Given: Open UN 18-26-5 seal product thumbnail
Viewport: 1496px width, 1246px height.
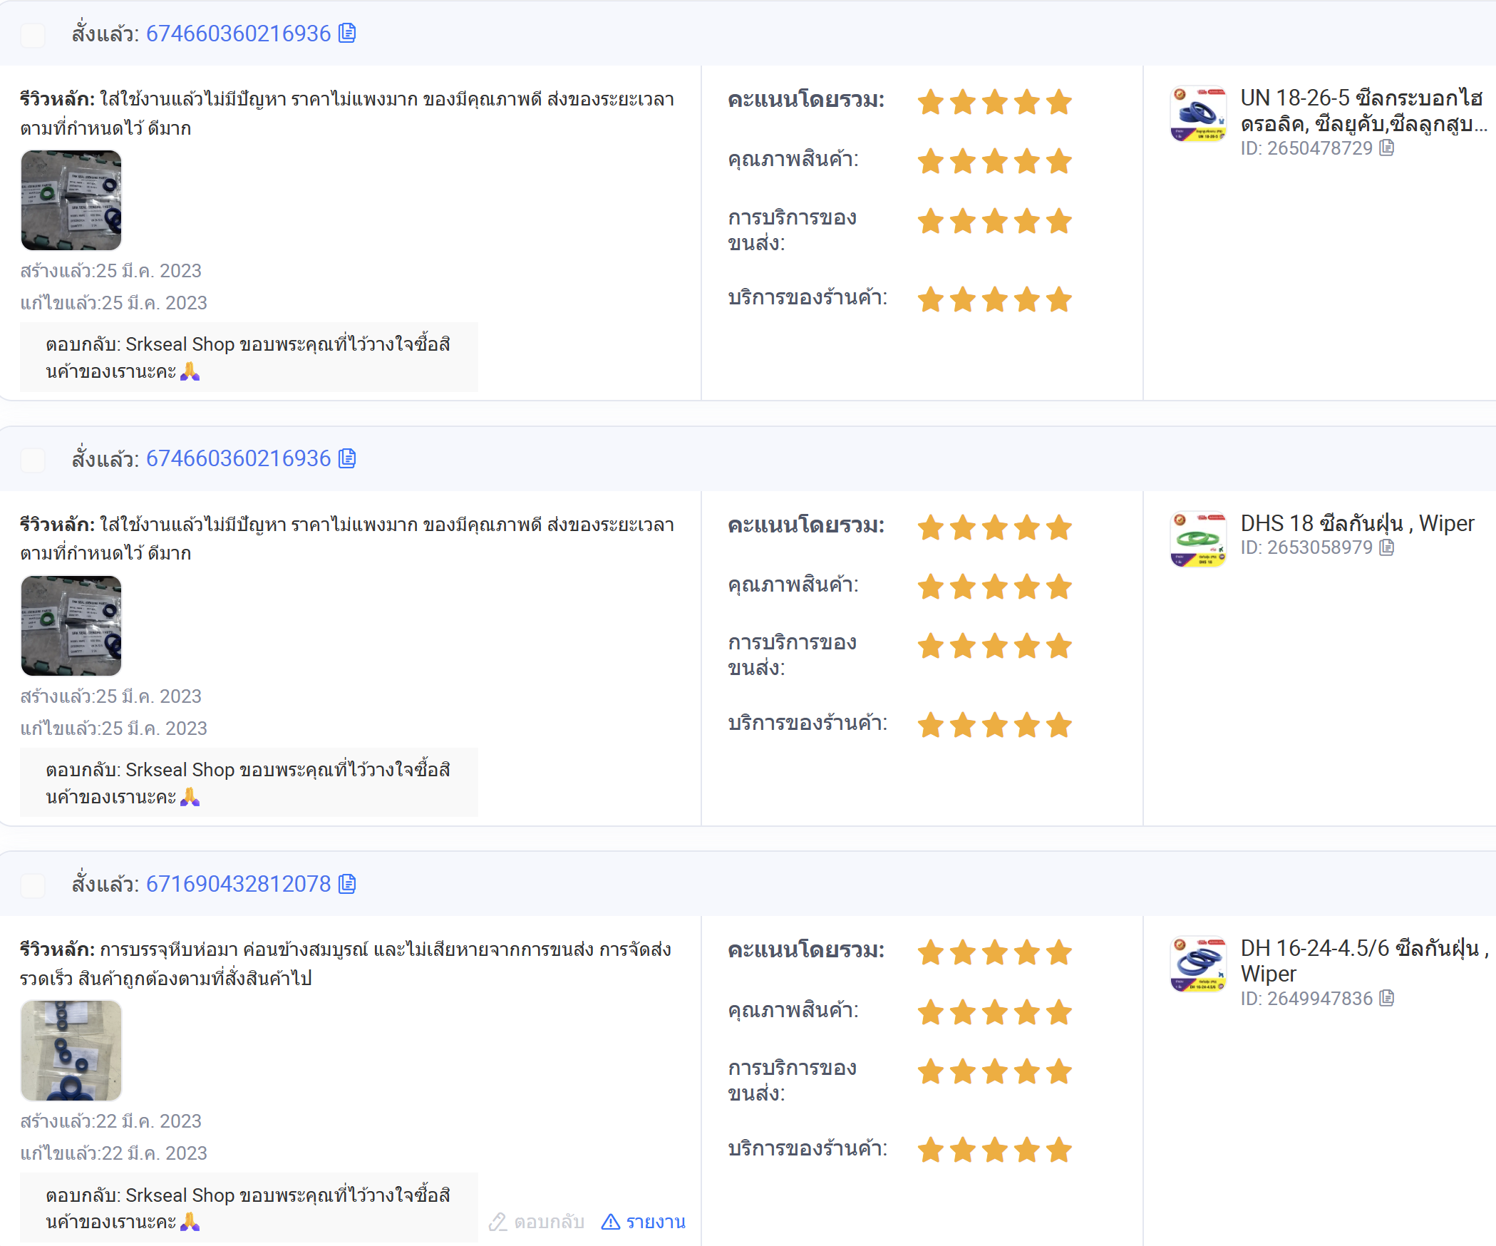Looking at the screenshot, I should point(1199,114).
